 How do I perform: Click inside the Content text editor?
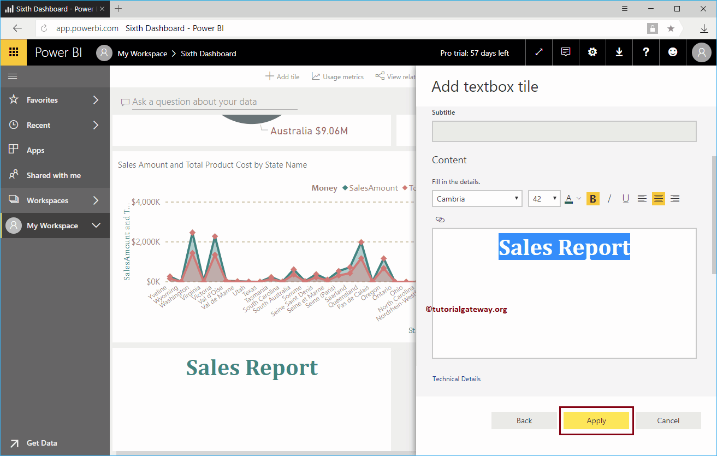[x=564, y=293]
